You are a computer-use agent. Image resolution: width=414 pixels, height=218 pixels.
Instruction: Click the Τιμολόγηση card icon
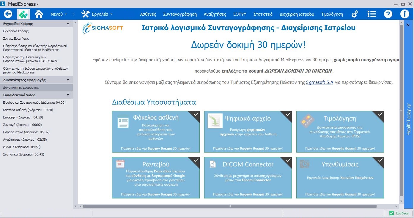pyautogui.click(x=307, y=121)
